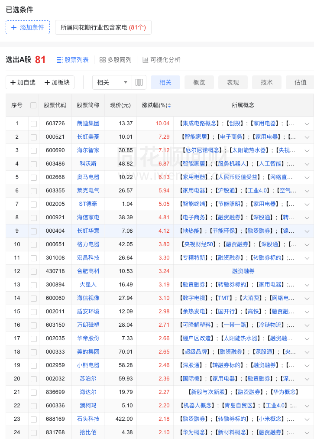Expand concepts for 格力电器 row
The height and width of the screenshot is (439, 314).
pyautogui.click(x=307, y=245)
